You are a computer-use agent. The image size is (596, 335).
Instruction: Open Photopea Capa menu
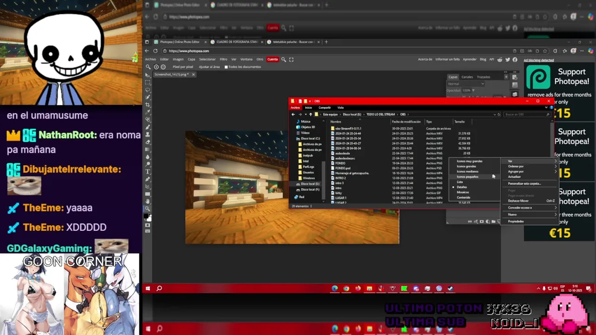click(x=191, y=60)
